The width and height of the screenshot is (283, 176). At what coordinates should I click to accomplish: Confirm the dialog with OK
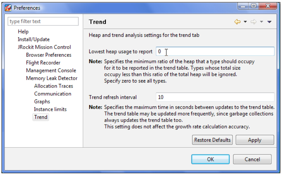(x=210, y=159)
